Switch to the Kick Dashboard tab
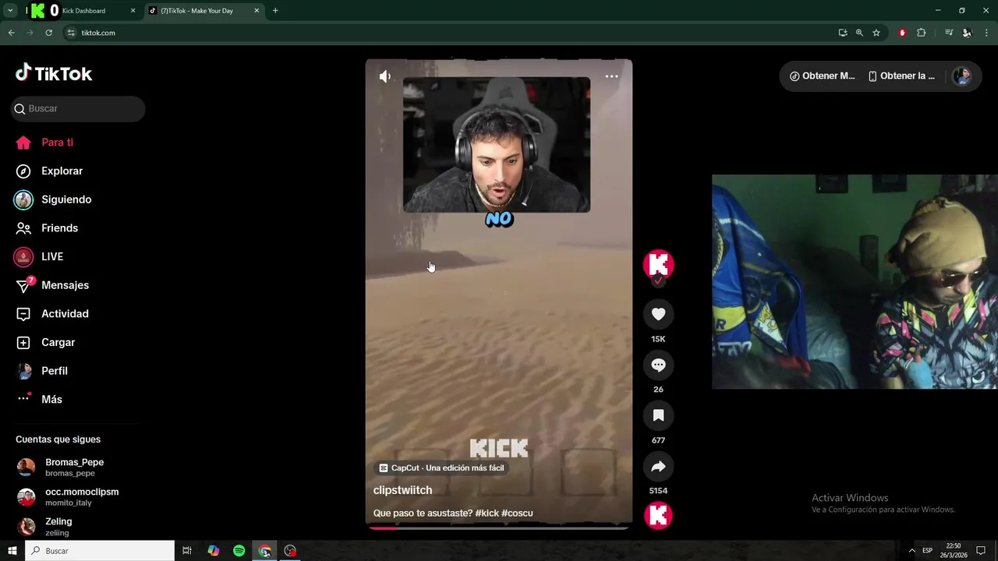The height and width of the screenshot is (561, 998). pyautogui.click(x=83, y=11)
